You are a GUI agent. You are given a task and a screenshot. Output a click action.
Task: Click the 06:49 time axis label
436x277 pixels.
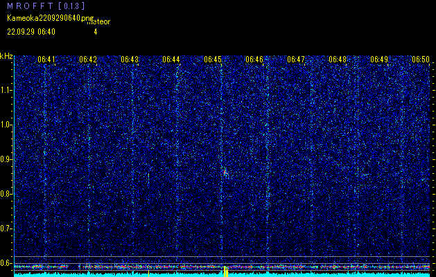click(x=379, y=59)
